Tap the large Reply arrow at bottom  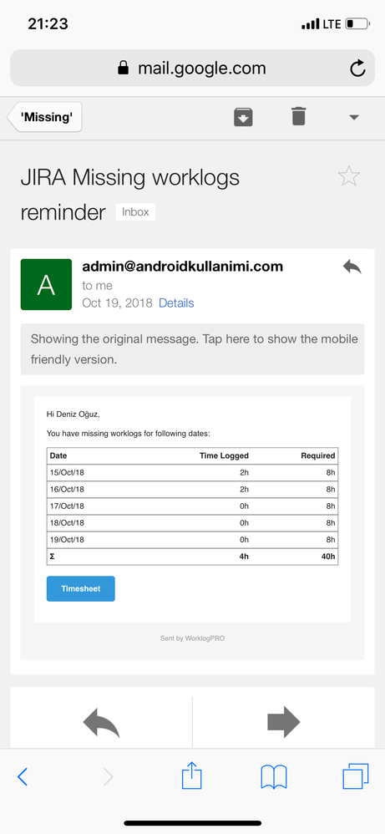101,722
